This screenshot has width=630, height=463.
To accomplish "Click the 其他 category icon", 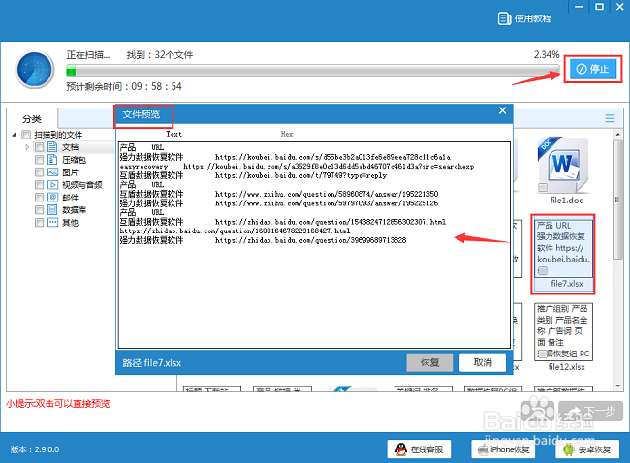I will coord(52,222).
